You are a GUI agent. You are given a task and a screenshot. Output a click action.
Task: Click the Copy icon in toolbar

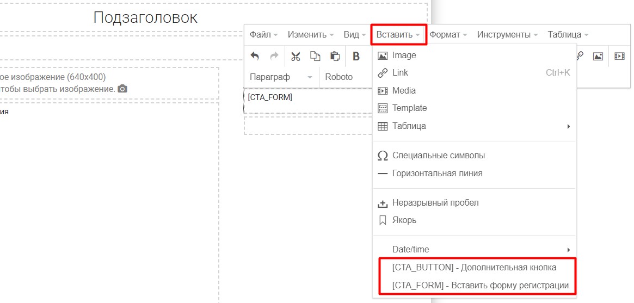(315, 56)
